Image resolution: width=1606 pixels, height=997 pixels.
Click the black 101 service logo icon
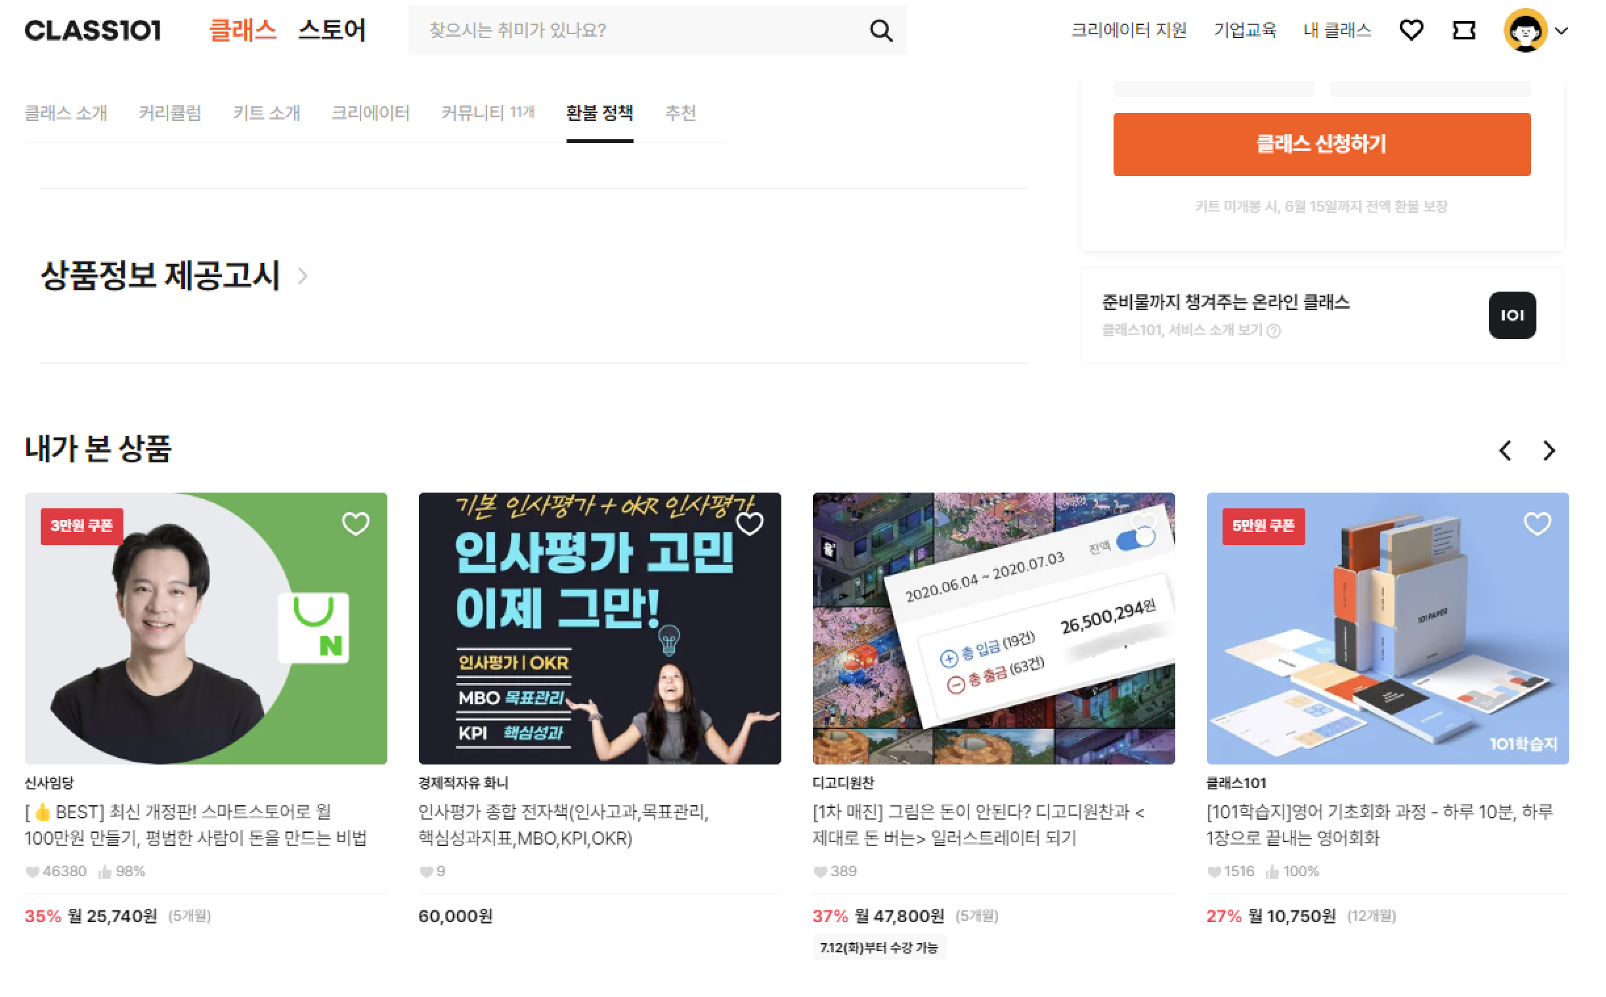point(1511,315)
